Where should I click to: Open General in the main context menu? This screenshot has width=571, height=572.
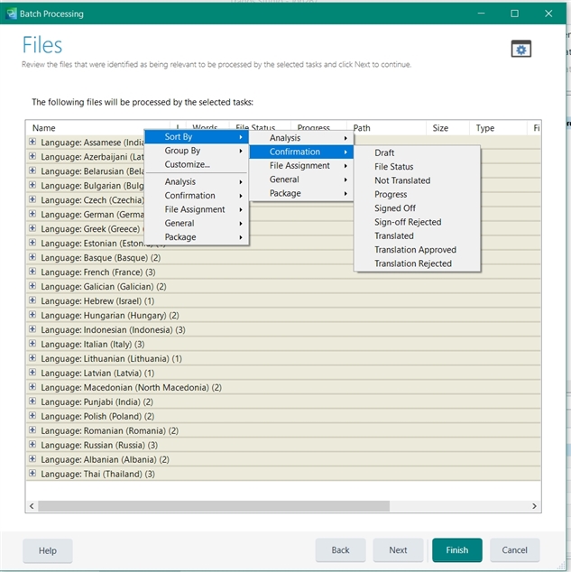point(197,223)
